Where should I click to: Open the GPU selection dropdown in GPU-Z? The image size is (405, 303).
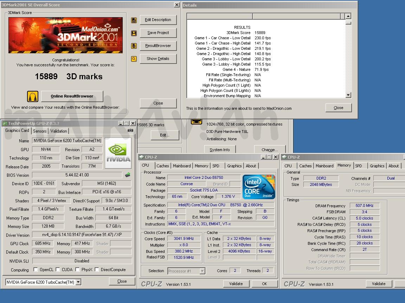coord(78,282)
